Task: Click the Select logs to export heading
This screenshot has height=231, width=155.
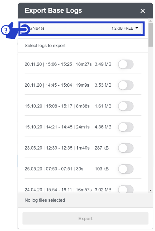Action: (x=45, y=46)
